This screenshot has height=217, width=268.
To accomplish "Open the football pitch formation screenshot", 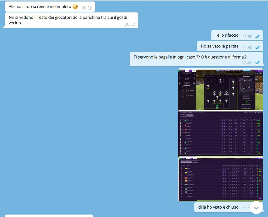I will [x=221, y=89].
